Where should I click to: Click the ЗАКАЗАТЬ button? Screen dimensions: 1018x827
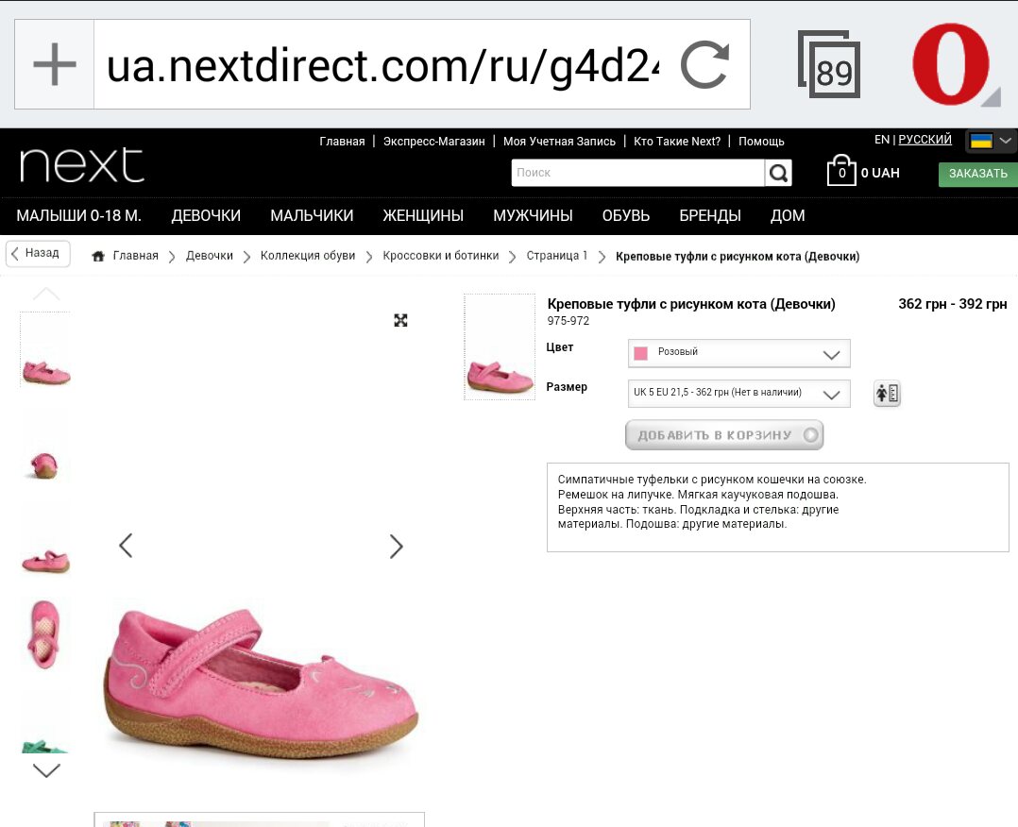coord(977,174)
